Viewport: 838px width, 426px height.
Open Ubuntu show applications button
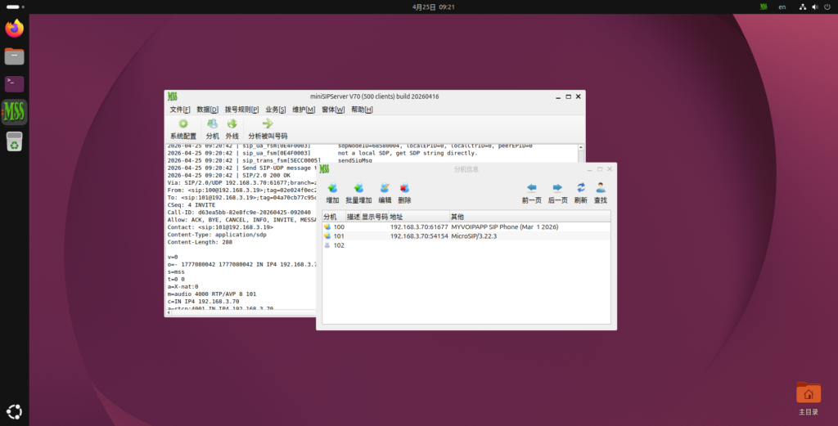click(x=15, y=411)
